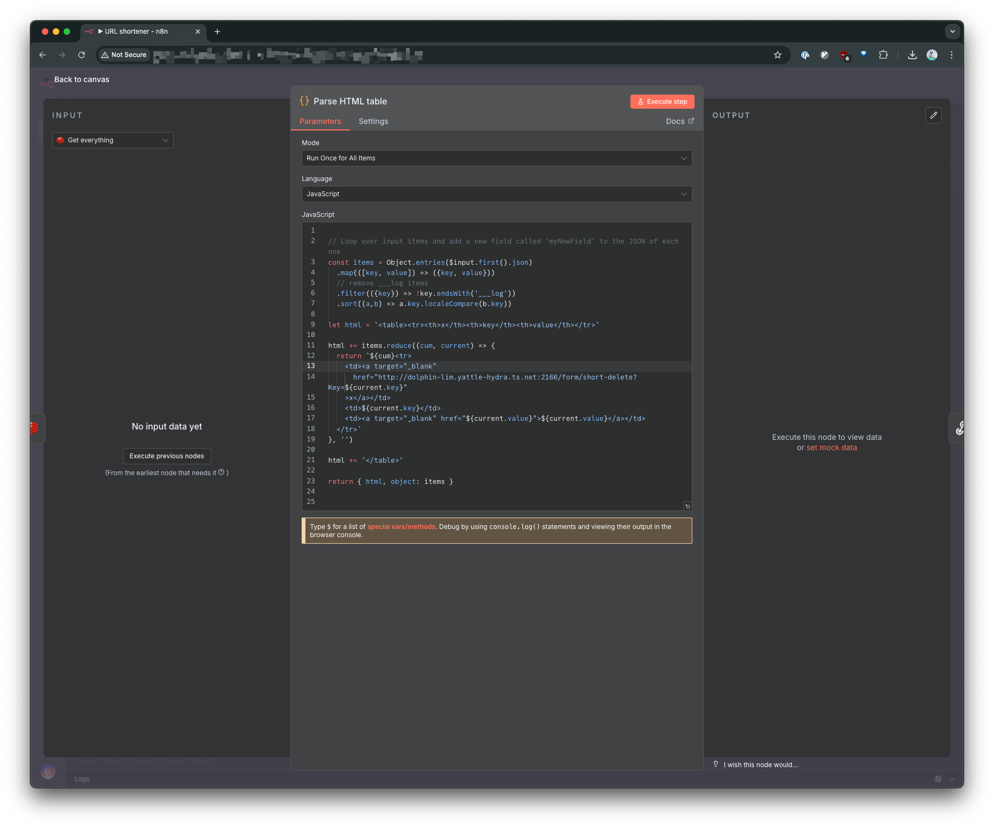
Task: Click the pencil edit output icon
Action: pyautogui.click(x=933, y=115)
